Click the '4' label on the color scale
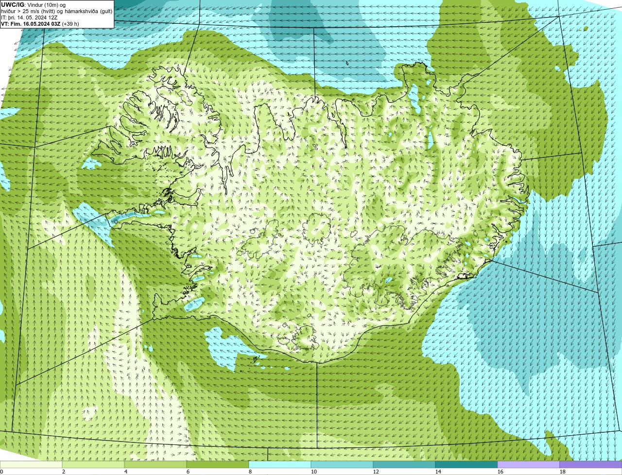622x475 pixels. [125, 472]
